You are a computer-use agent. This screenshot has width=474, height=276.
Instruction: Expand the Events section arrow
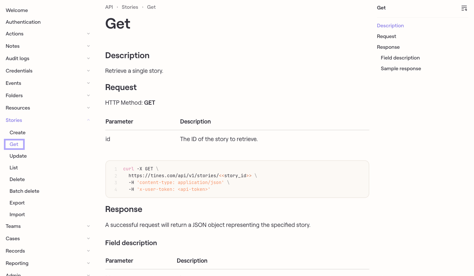tap(88, 83)
